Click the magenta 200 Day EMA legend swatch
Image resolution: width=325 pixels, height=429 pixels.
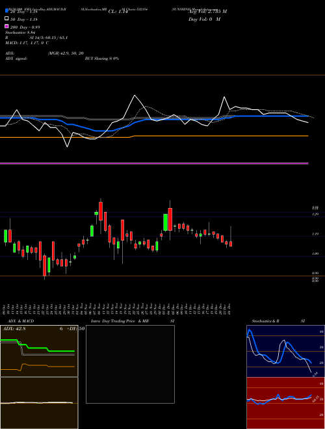pos(6,26)
